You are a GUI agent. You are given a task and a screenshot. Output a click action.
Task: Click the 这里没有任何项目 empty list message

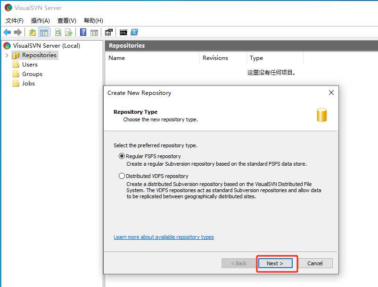[271, 72]
